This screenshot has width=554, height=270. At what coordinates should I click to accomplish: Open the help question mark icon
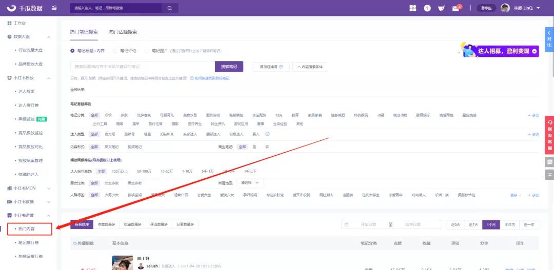[x=427, y=8]
